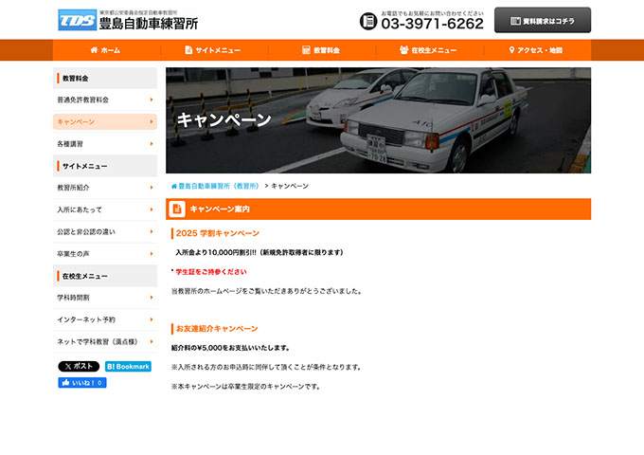
Task: Select 公認と非公認の違い in the sidebar
Action: coord(104,231)
